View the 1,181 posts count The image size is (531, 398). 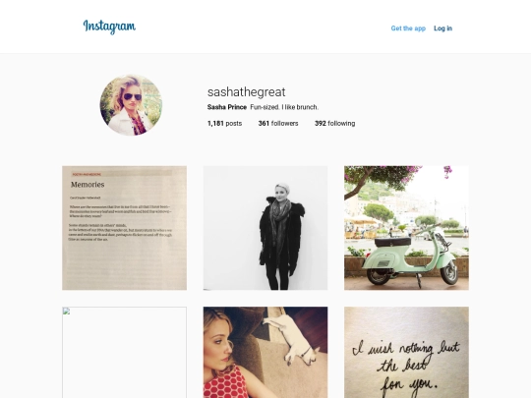pos(224,124)
